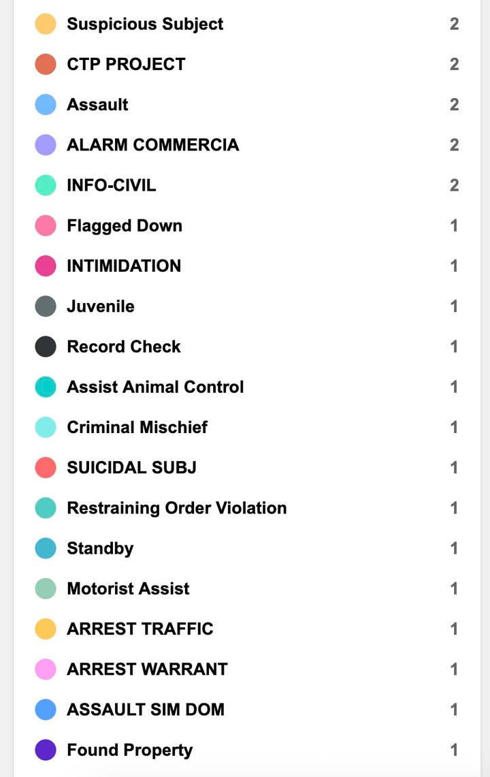The image size is (490, 777).
Task: Click Restraining Order Violation label
Action: click(176, 508)
